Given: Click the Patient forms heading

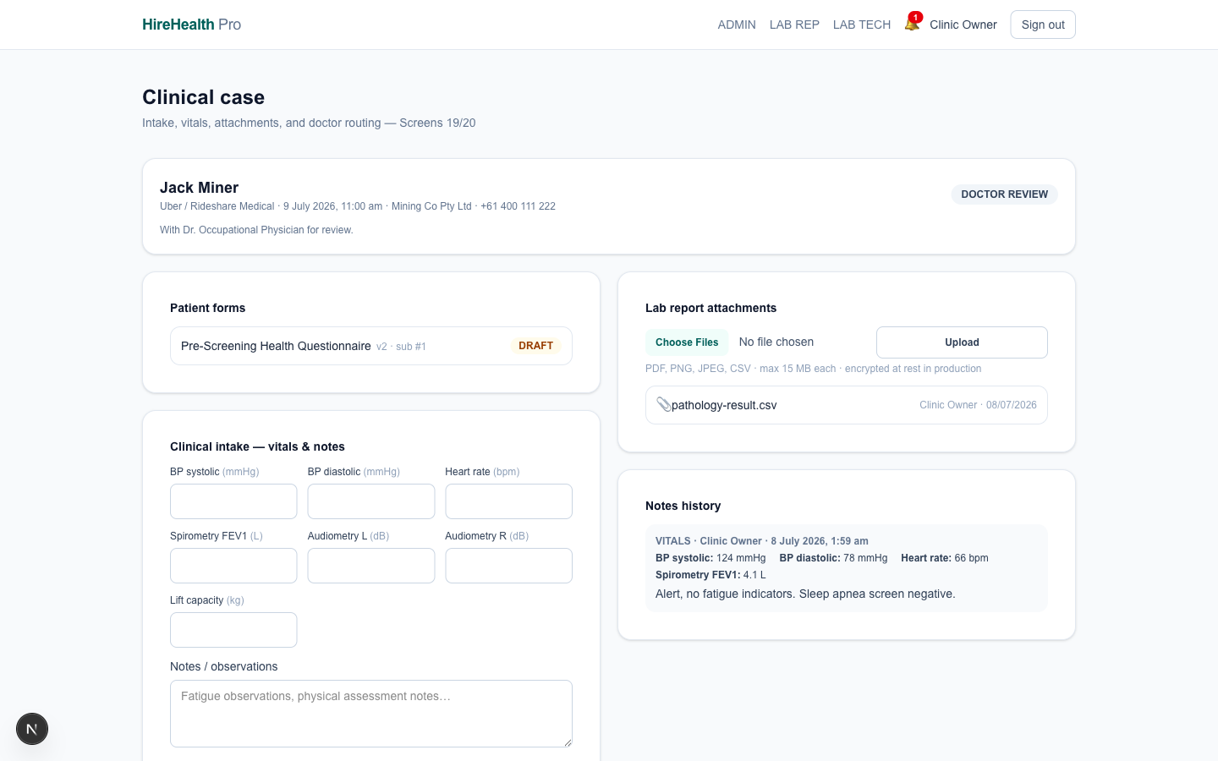Looking at the screenshot, I should [208, 308].
